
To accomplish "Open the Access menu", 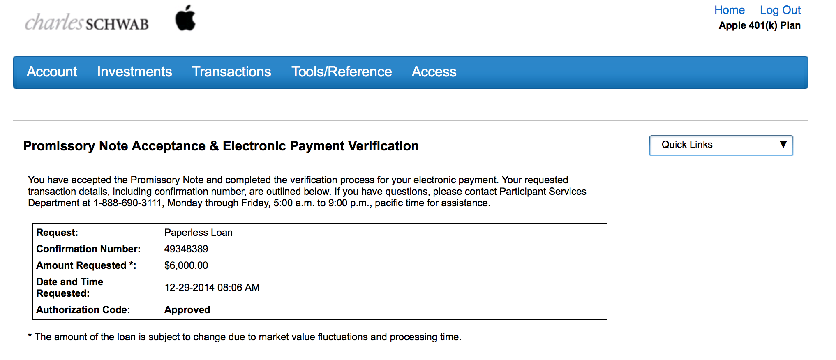I will (434, 72).
